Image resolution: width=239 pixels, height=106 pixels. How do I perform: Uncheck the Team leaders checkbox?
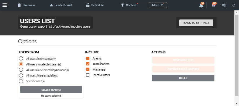coord(88,64)
